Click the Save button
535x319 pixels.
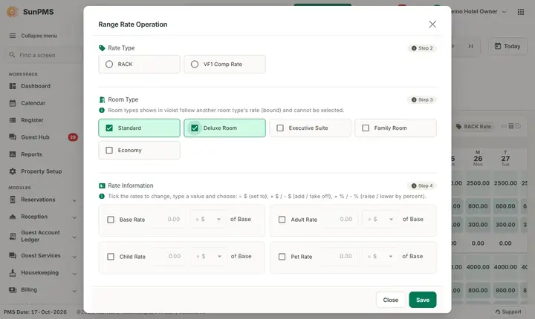[x=422, y=300]
